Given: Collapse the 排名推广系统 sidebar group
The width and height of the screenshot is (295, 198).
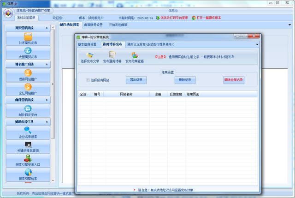Looking at the screenshot, I should point(47,65).
